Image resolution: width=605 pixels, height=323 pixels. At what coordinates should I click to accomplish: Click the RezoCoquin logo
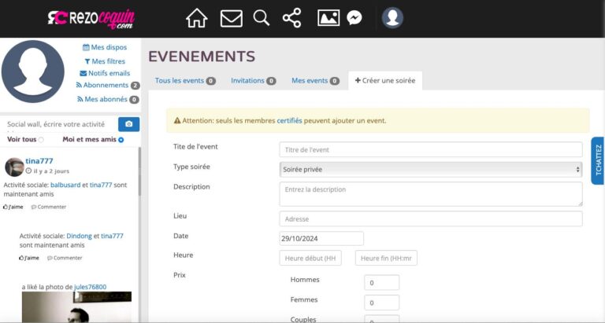91,19
